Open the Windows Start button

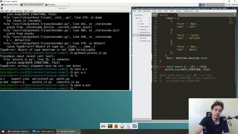click(3, 131)
